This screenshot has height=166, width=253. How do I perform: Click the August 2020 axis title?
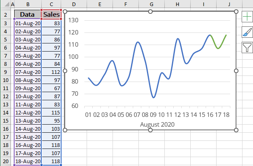157,125
